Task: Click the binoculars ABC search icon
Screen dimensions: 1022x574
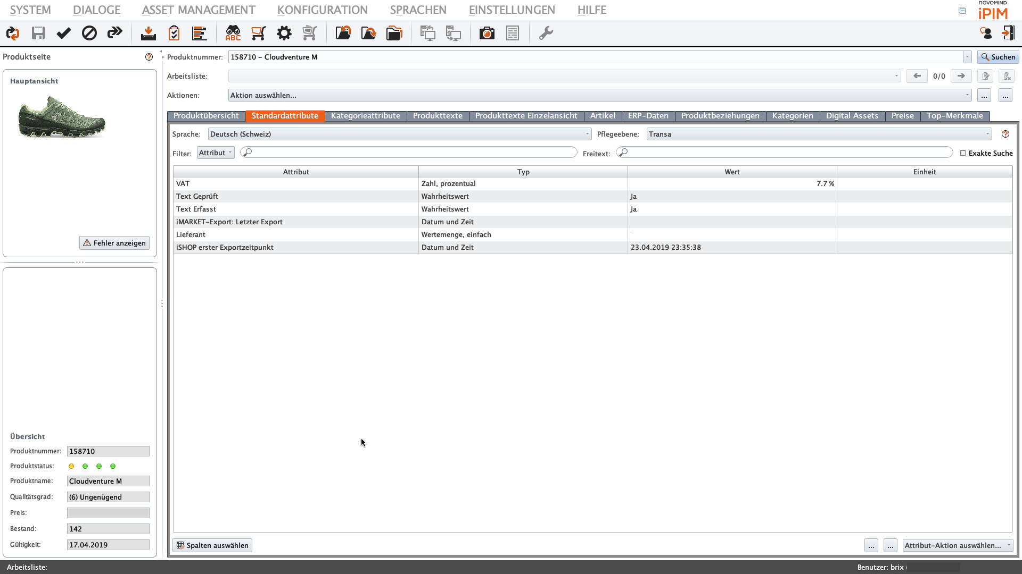Action: pos(233,33)
